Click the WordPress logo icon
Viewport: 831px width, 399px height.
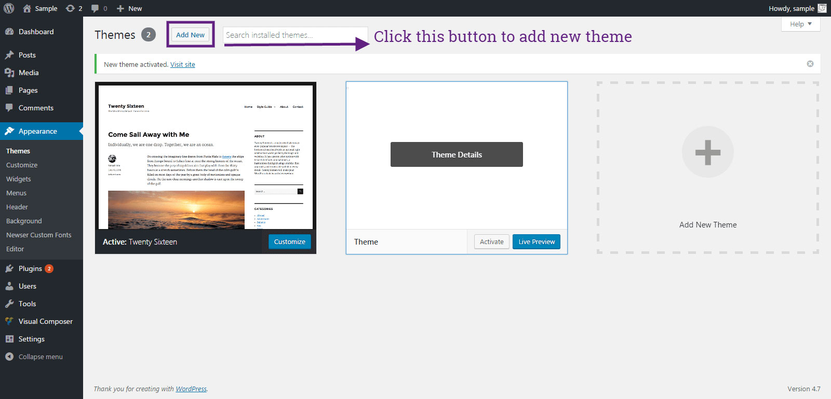[9, 8]
